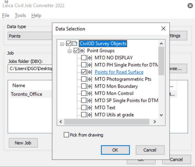Screen dimensions: 195x167
Task: Open the File menu
Action: (x=6, y=16)
